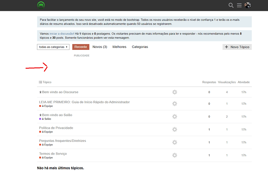
Task: Sort by the Atividade column header
Action: [244, 82]
